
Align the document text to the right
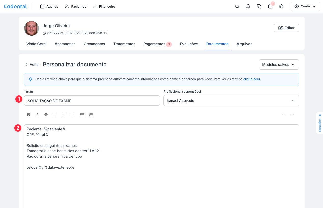point(72,115)
